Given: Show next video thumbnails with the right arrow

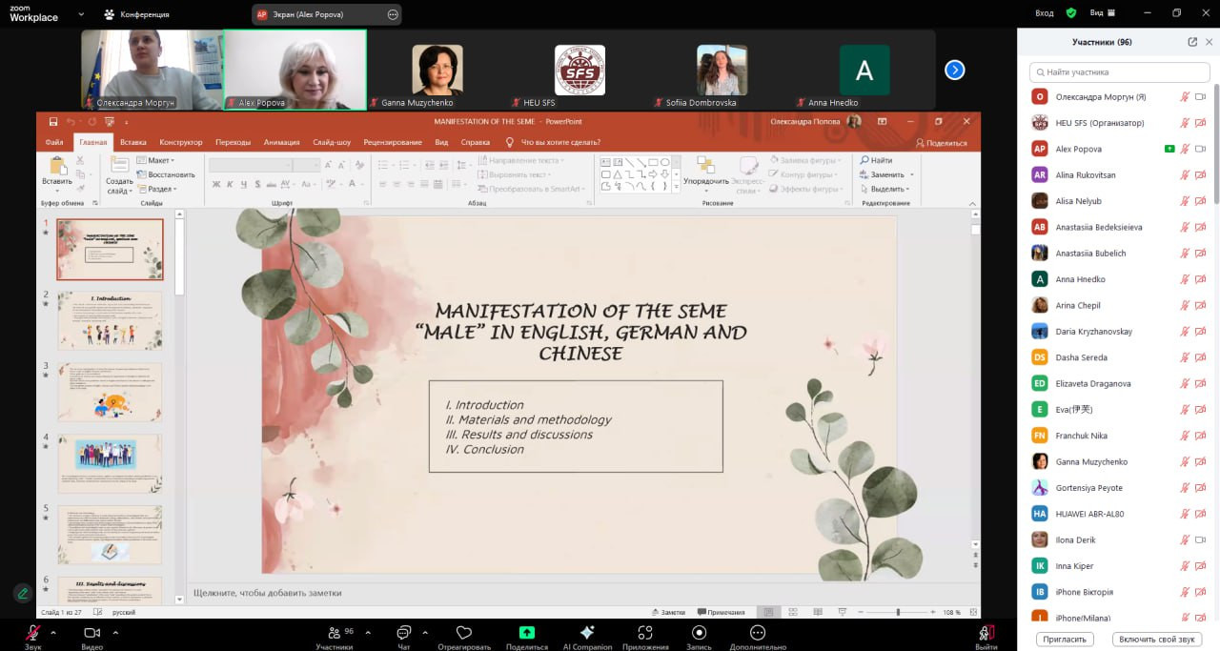Looking at the screenshot, I should [x=954, y=70].
